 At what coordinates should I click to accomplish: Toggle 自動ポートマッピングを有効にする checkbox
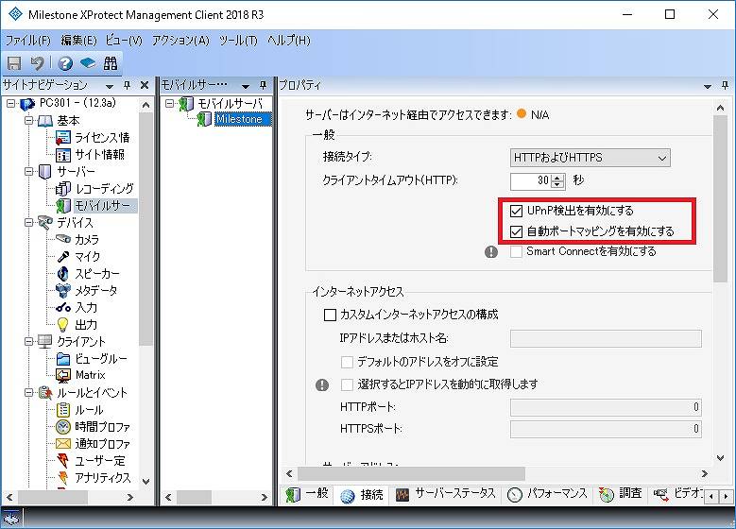pyautogui.click(x=516, y=231)
